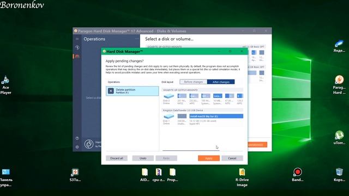Select Disks & Volumes icon in Paragon sidebar

coord(77,57)
